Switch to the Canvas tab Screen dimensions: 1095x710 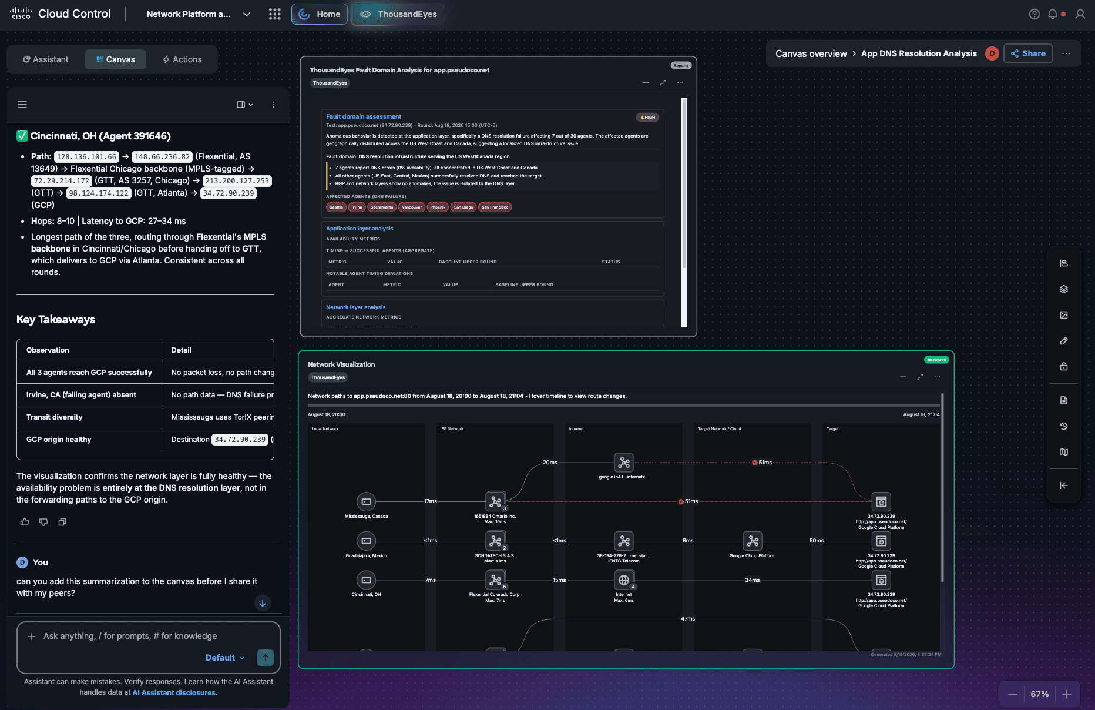point(115,59)
